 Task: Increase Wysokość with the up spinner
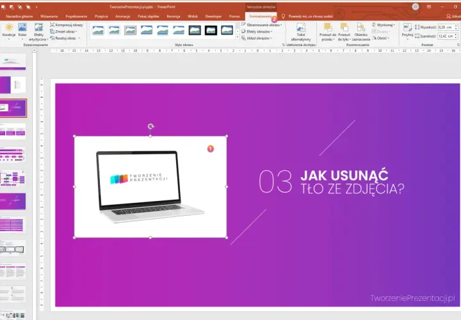[x=456, y=26]
